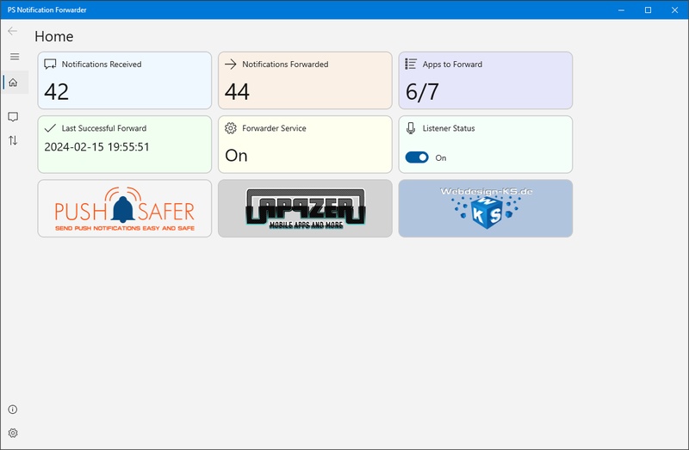This screenshot has width=689, height=450.
Task: Minimize the PS Notification Forwarder window
Action: [x=621, y=9]
